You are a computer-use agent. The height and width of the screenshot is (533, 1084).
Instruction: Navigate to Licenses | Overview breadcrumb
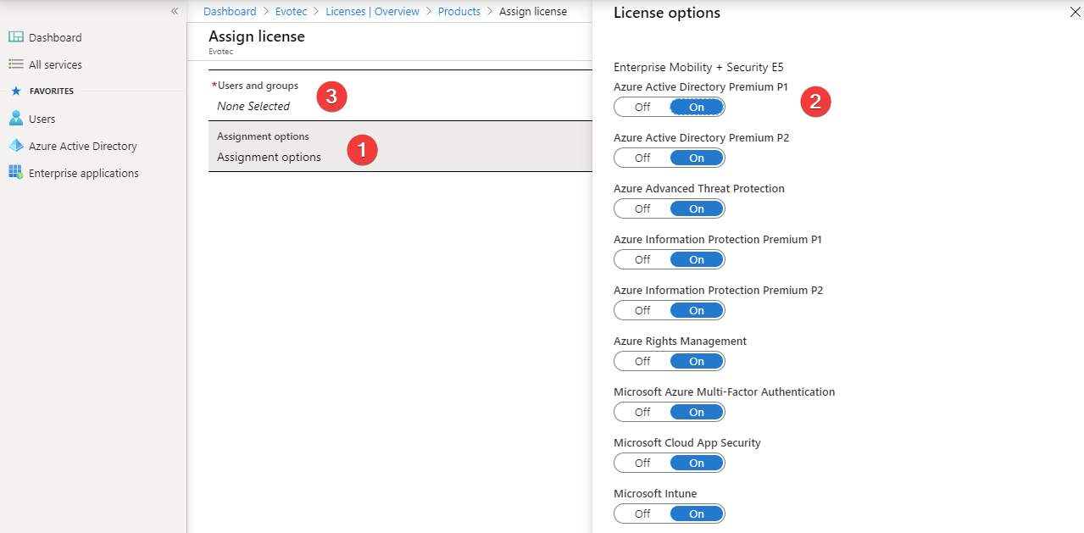[x=372, y=11]
